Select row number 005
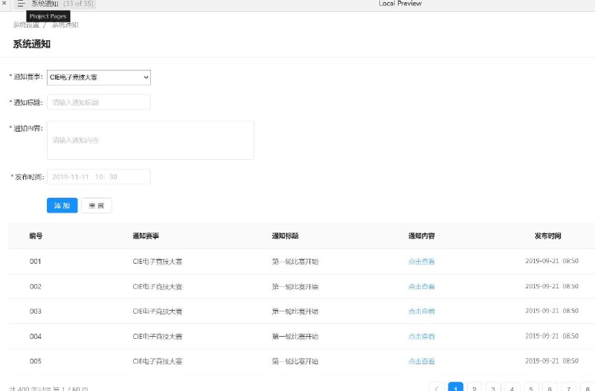Image resolution: width=595 pixels, height=391 pixels. coord(35,361)
